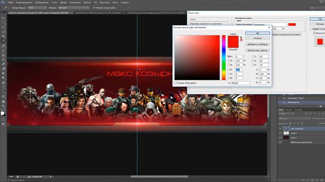Open the Файл menu
Image resolution: width=325 pixels, height=182 pixels.
pos(11,3)
